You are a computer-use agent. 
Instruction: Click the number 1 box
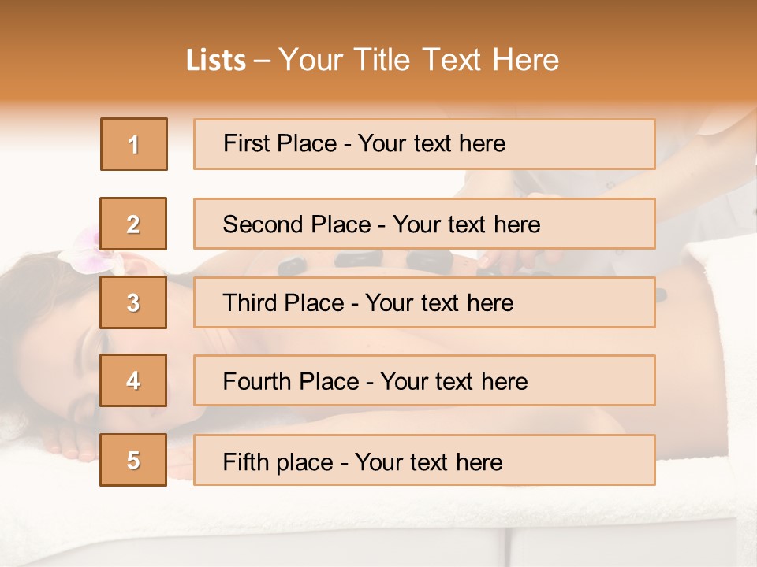(x=134, y=144)
